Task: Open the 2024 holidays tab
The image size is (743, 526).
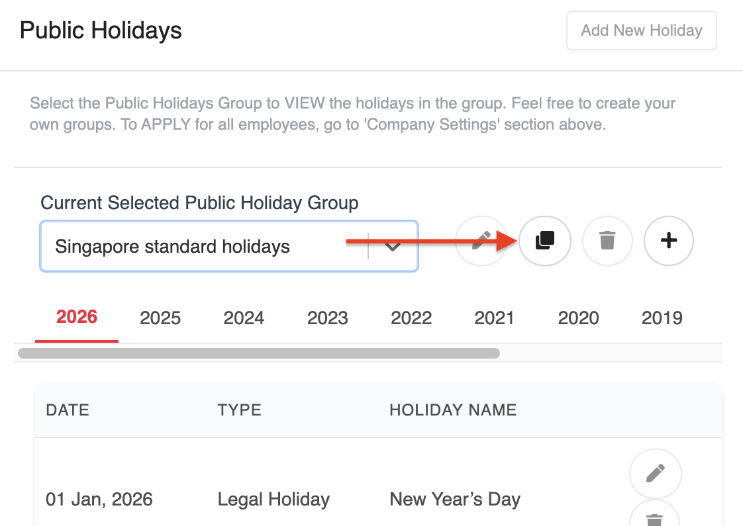Action: coord(244,318)
